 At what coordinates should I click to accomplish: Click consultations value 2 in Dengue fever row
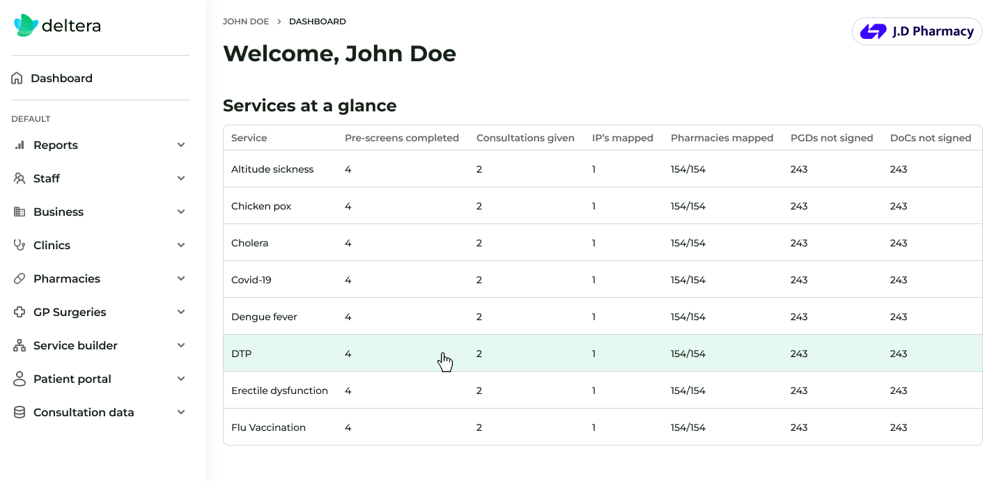click(x=479, y=317)
